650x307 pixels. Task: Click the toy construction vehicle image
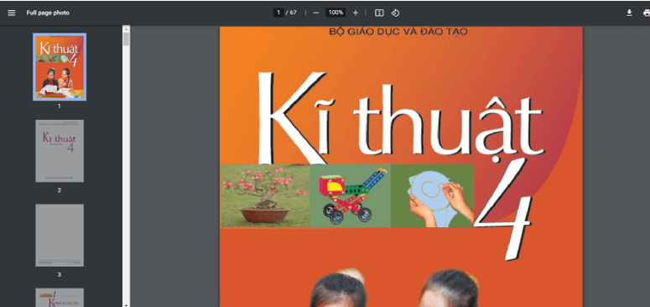click(351, 195)
